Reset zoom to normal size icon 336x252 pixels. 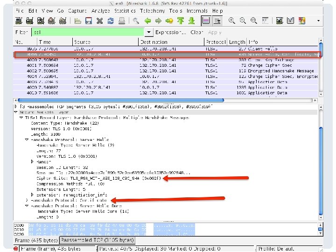point(254,21)
